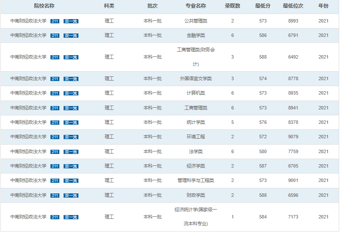Click the minimum score 576
Screen dimensions: 340x232
coord(263,123)
